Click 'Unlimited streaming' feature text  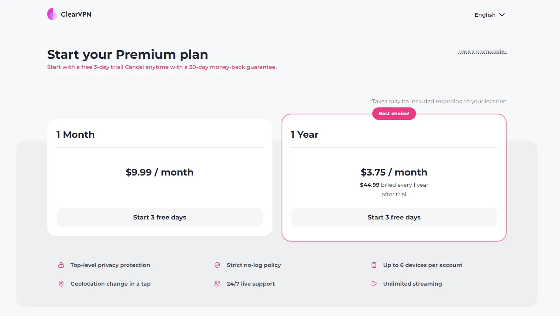click(x=412, y=284)
